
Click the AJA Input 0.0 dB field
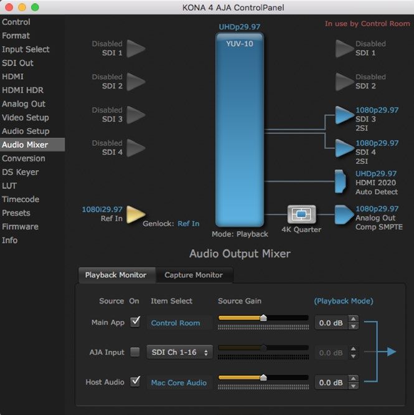point(331,353)
